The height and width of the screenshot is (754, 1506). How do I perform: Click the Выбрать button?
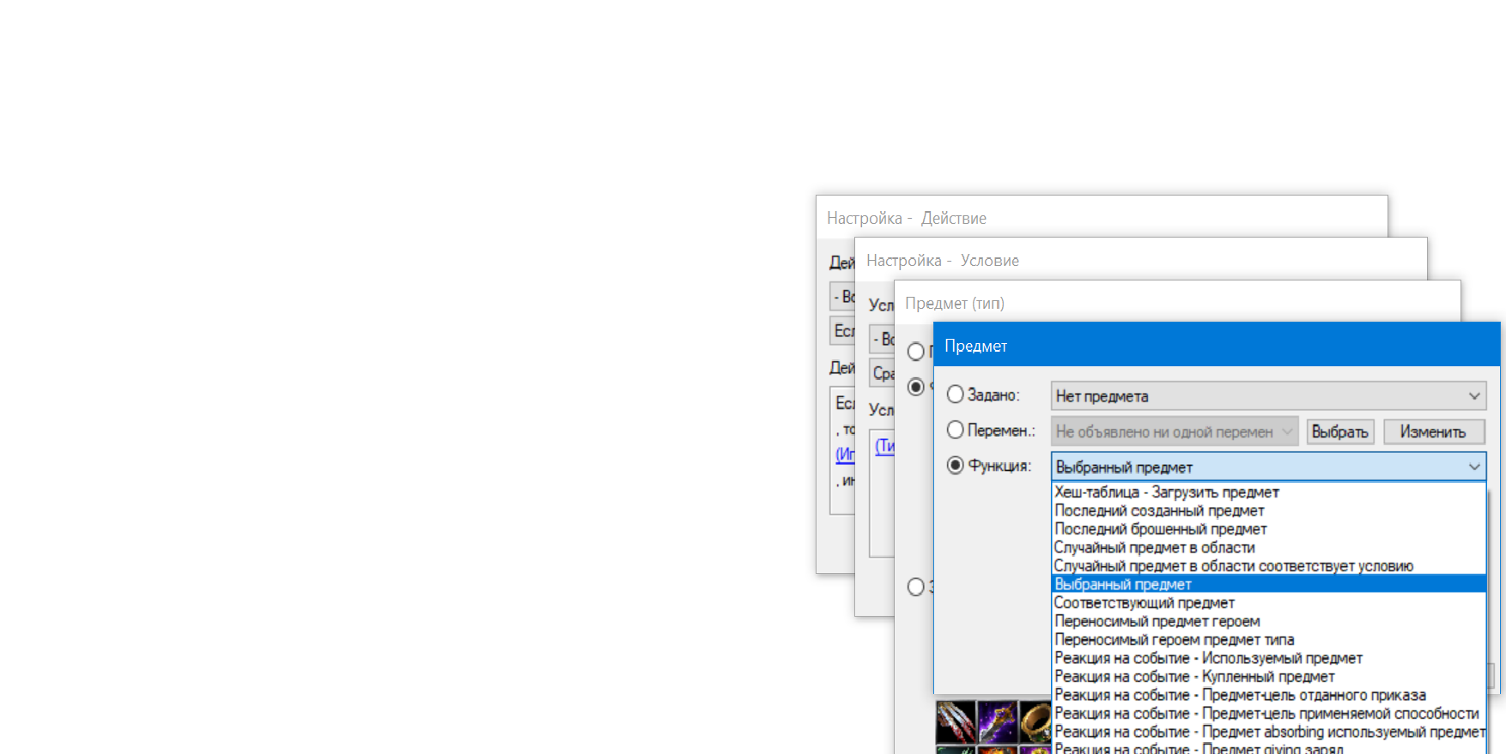coord(1339,431)
